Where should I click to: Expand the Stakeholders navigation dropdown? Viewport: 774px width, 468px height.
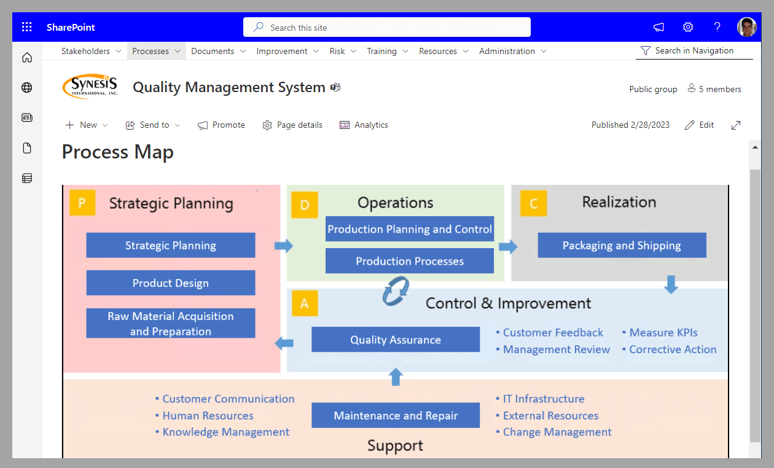click(x=91, y=51)
